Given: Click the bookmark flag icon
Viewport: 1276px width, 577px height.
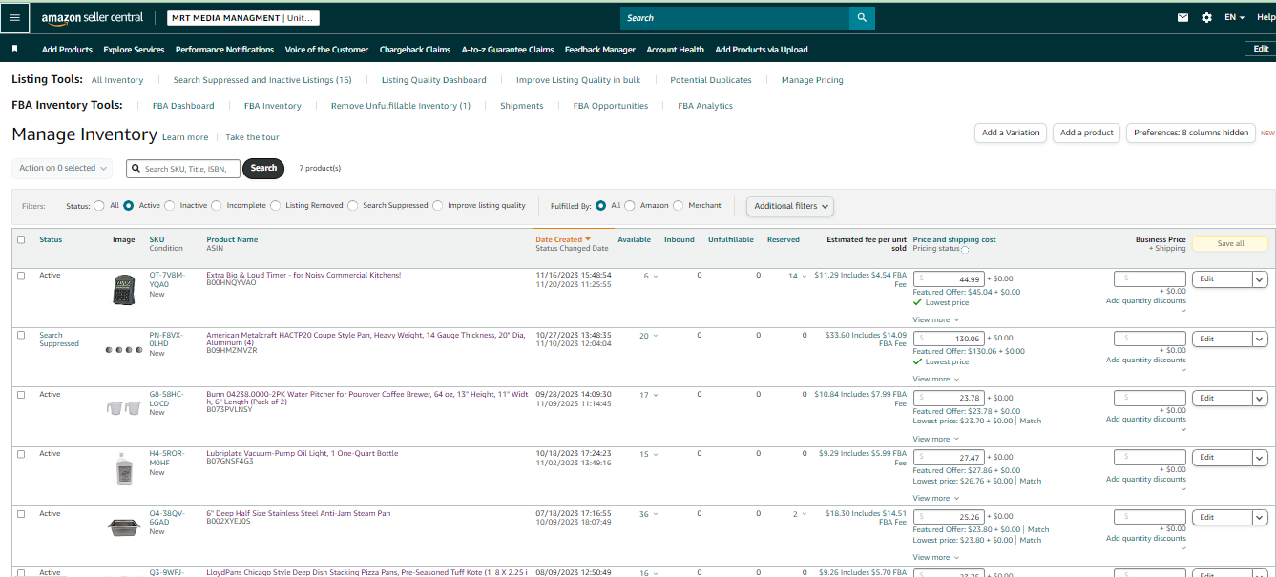Looking at the screenshot, I should 14,49.
